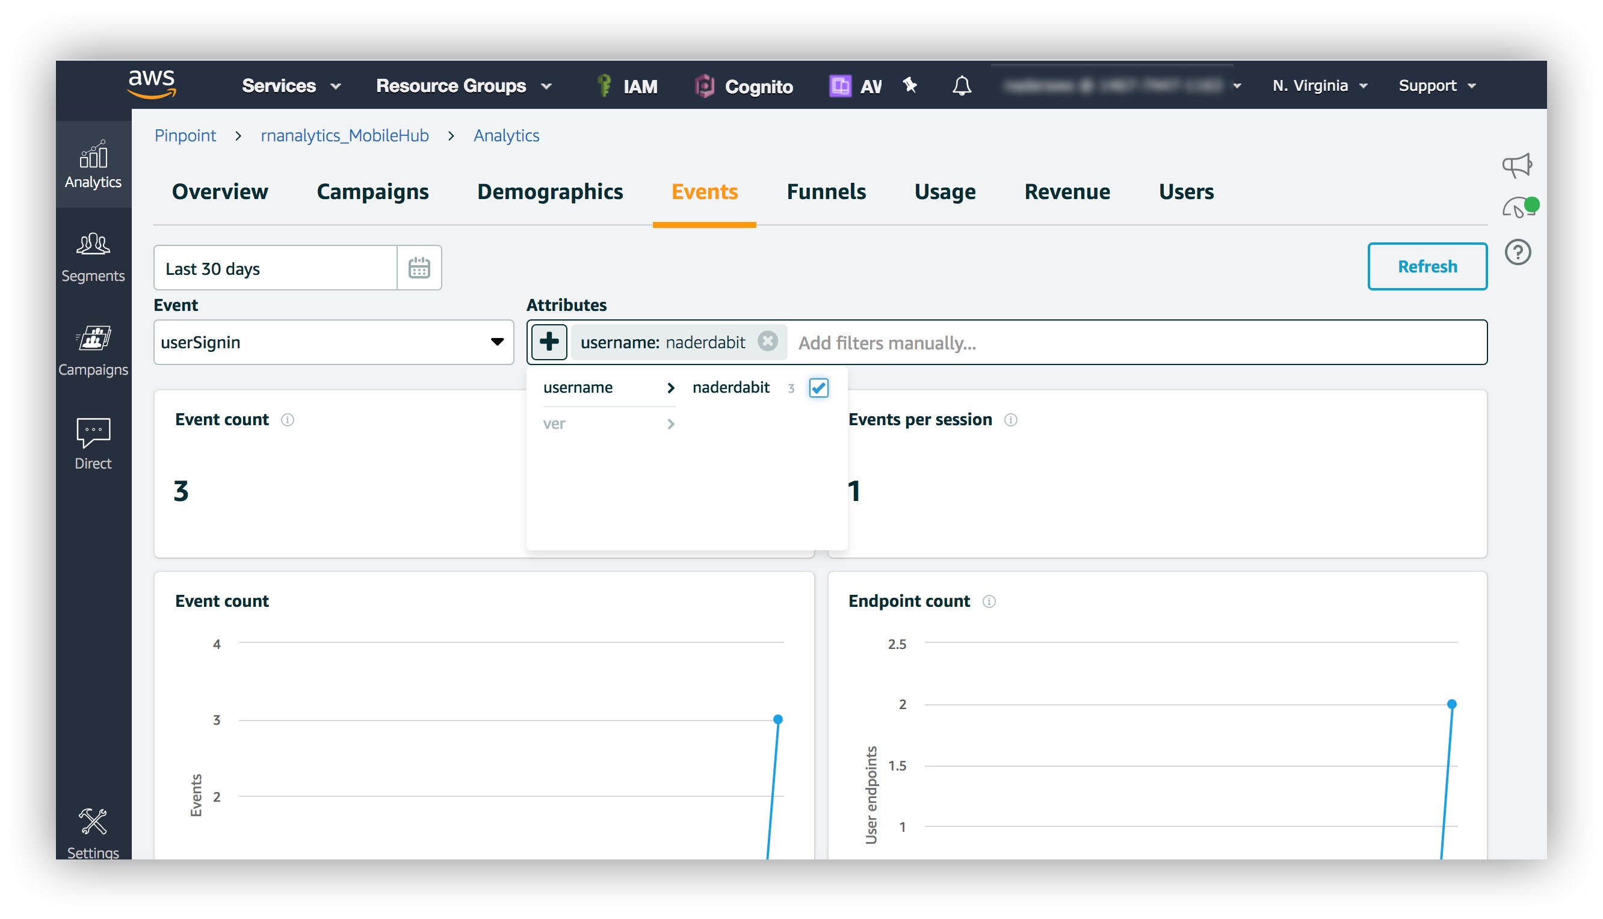Open the Campaigns sidebar icon
1603x919 pixels.
(93, 350)
